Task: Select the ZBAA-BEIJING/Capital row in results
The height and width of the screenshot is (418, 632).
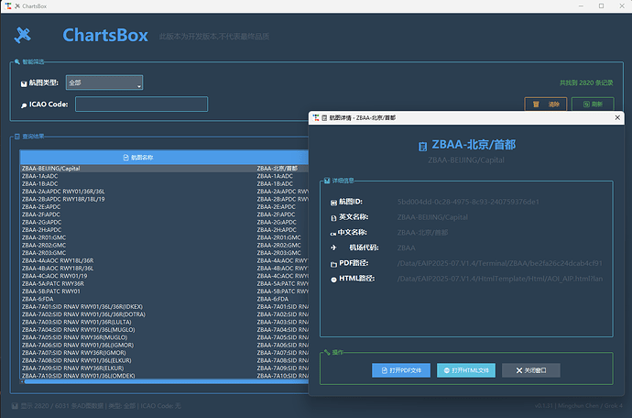Action: coord(137,169)
